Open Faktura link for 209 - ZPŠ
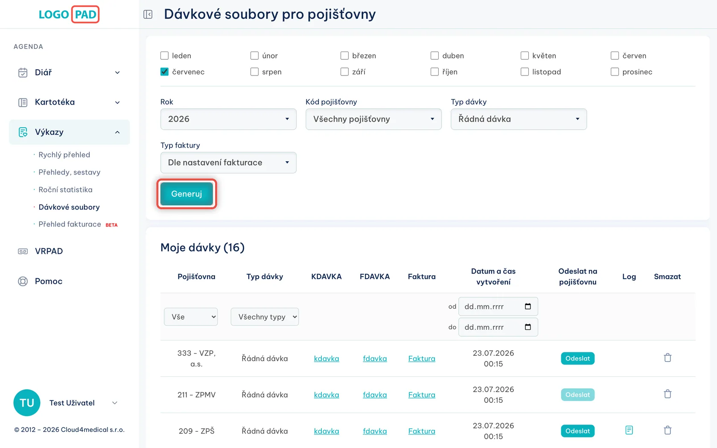The image size is (717, 448). click(422, 431)
